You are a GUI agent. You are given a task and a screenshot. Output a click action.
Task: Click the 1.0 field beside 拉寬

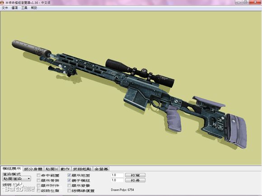coord(117,175)
